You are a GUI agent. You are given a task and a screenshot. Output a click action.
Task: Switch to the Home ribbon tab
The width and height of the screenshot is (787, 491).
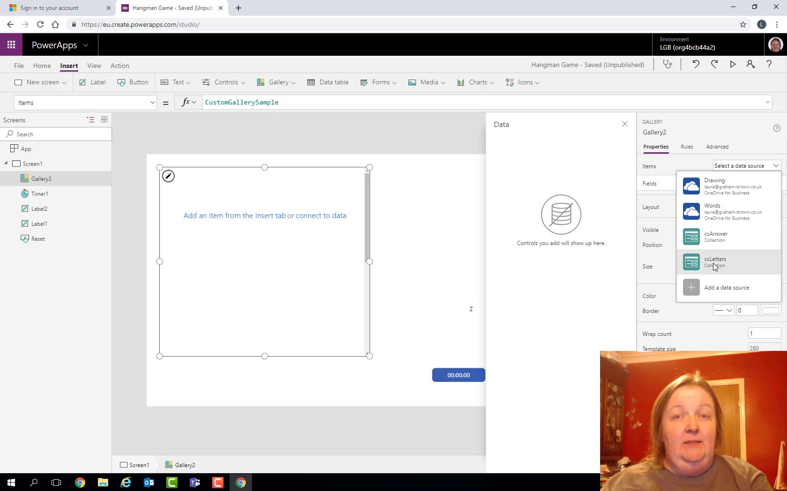(42, 66)
